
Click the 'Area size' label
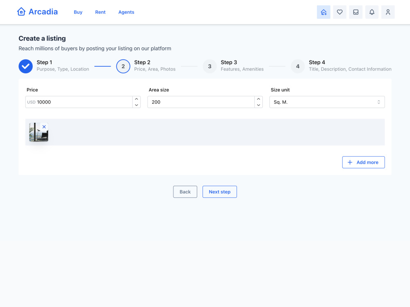[x=159, y=90]
